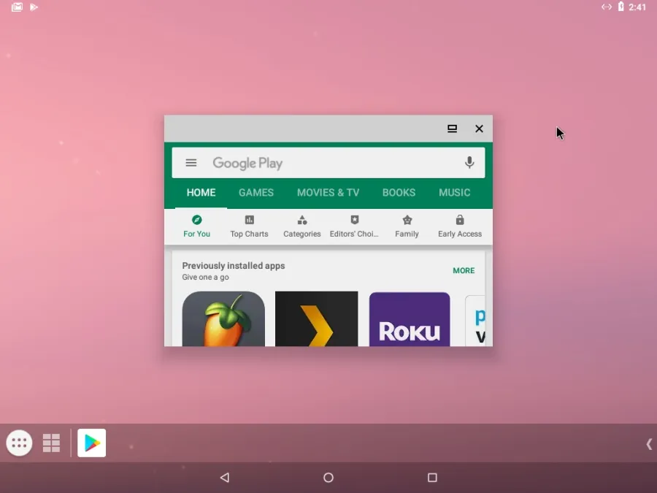Open the MUSIC tab
The width and height of the screenshot is (657, 493).
[x=455, y=192]
